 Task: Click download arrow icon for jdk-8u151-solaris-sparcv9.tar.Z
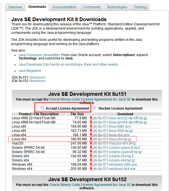(91, 148)
